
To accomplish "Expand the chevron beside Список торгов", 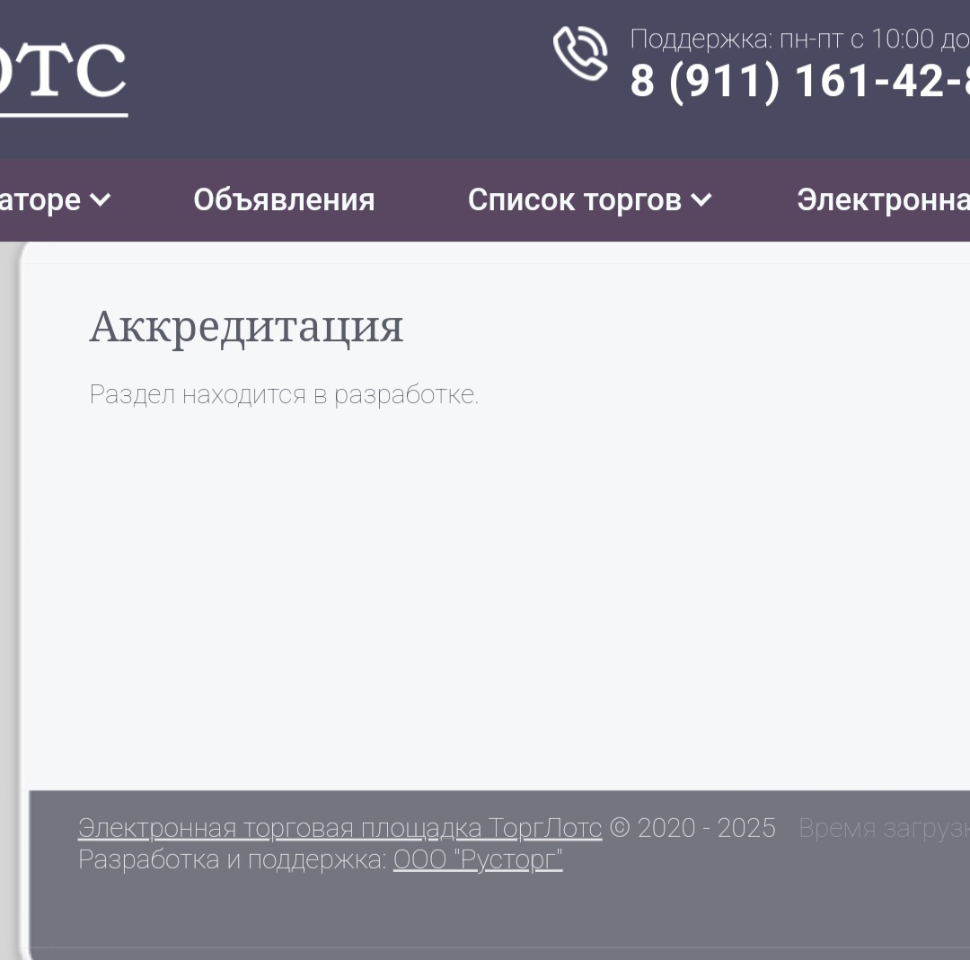I will click(x=701, y=200).
